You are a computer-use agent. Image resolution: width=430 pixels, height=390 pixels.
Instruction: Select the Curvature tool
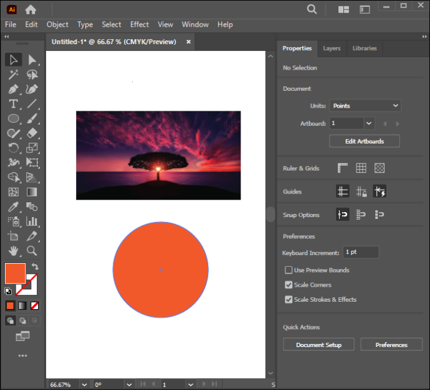(x=32, y=89)
